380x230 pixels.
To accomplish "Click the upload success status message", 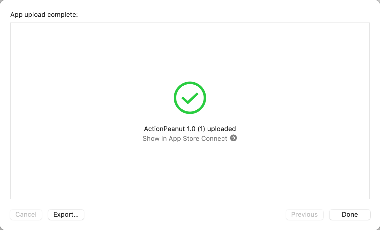I will (x=190, y=129).
